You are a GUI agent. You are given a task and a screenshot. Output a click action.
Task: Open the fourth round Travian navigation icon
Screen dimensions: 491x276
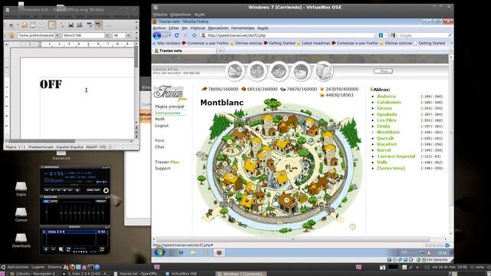(301, 71)
